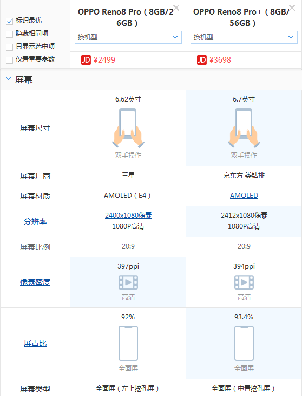Click the OPPO Reno8 Pro+ title
This screenshot has width=302, height=396.
[242, 17]
